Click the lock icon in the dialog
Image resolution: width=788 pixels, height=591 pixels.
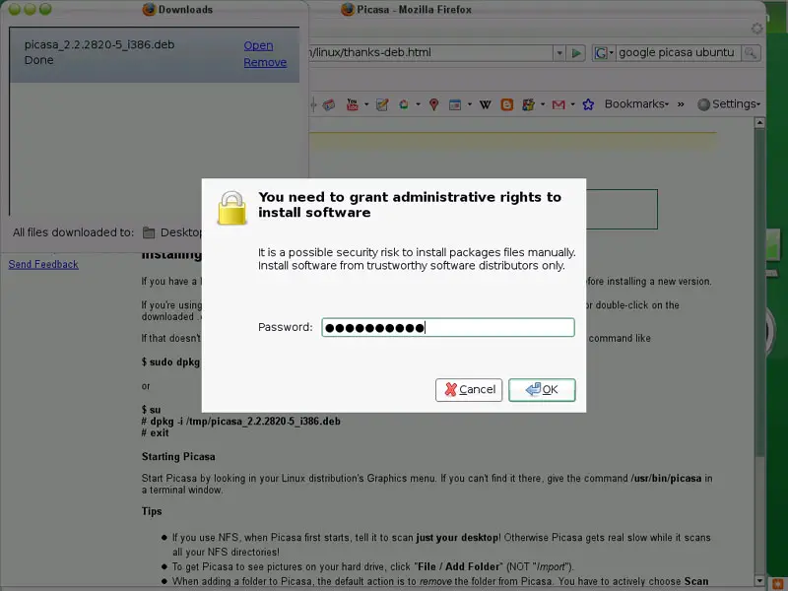(x=232, y=208)
